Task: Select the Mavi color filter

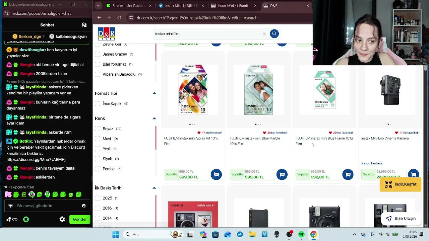Action: [x=98, y=139]
